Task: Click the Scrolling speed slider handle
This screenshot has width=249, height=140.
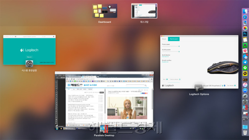Action: [179, 51]
